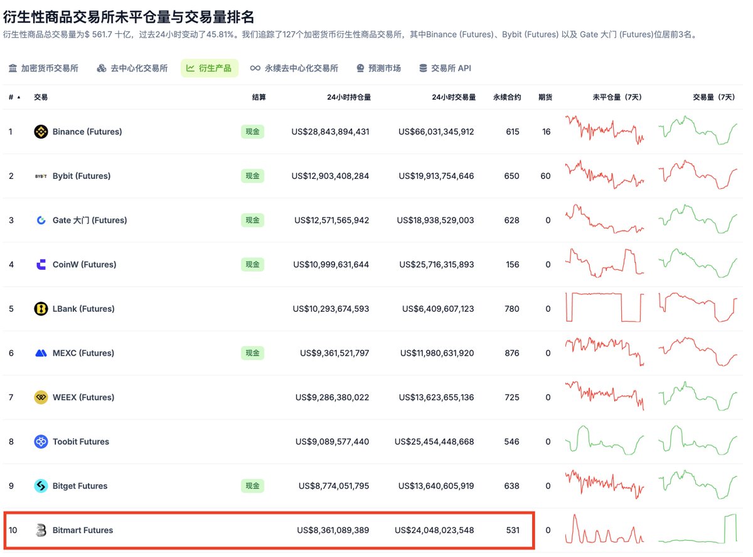Open the 永续去中心化交易所 tab
The width and height of the screenshot is (753, 557).
pos(294,68)
